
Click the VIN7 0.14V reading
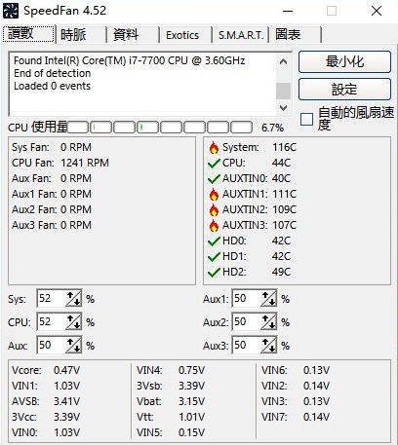(x=296, y=417)
